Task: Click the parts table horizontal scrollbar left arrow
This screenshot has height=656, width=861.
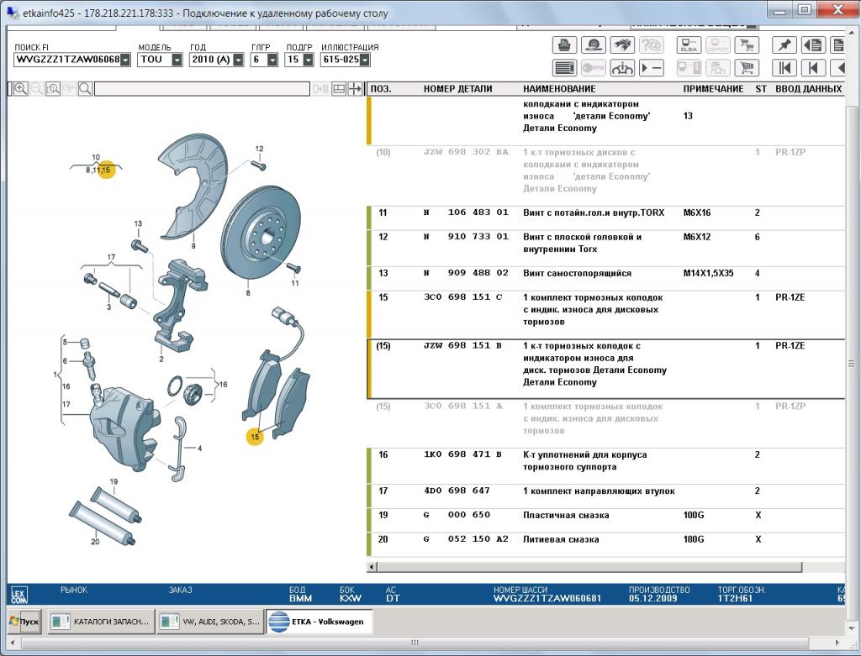Action: (x=372, y=567)
